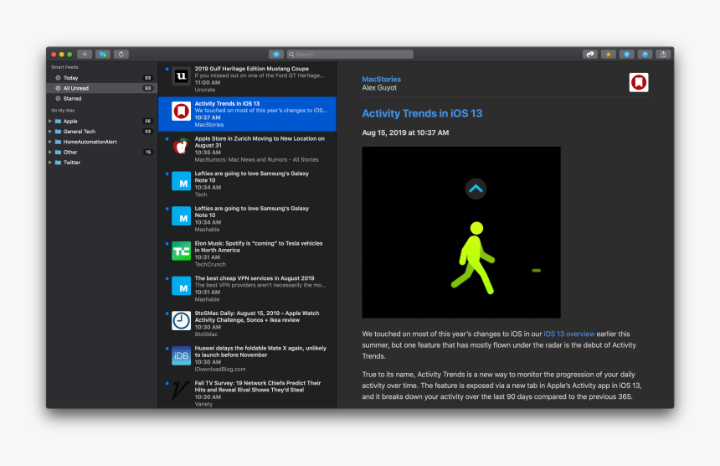Expand the Other folder triangle
Viewport: 720px width, 466px height.
click(x=50, y=152)
